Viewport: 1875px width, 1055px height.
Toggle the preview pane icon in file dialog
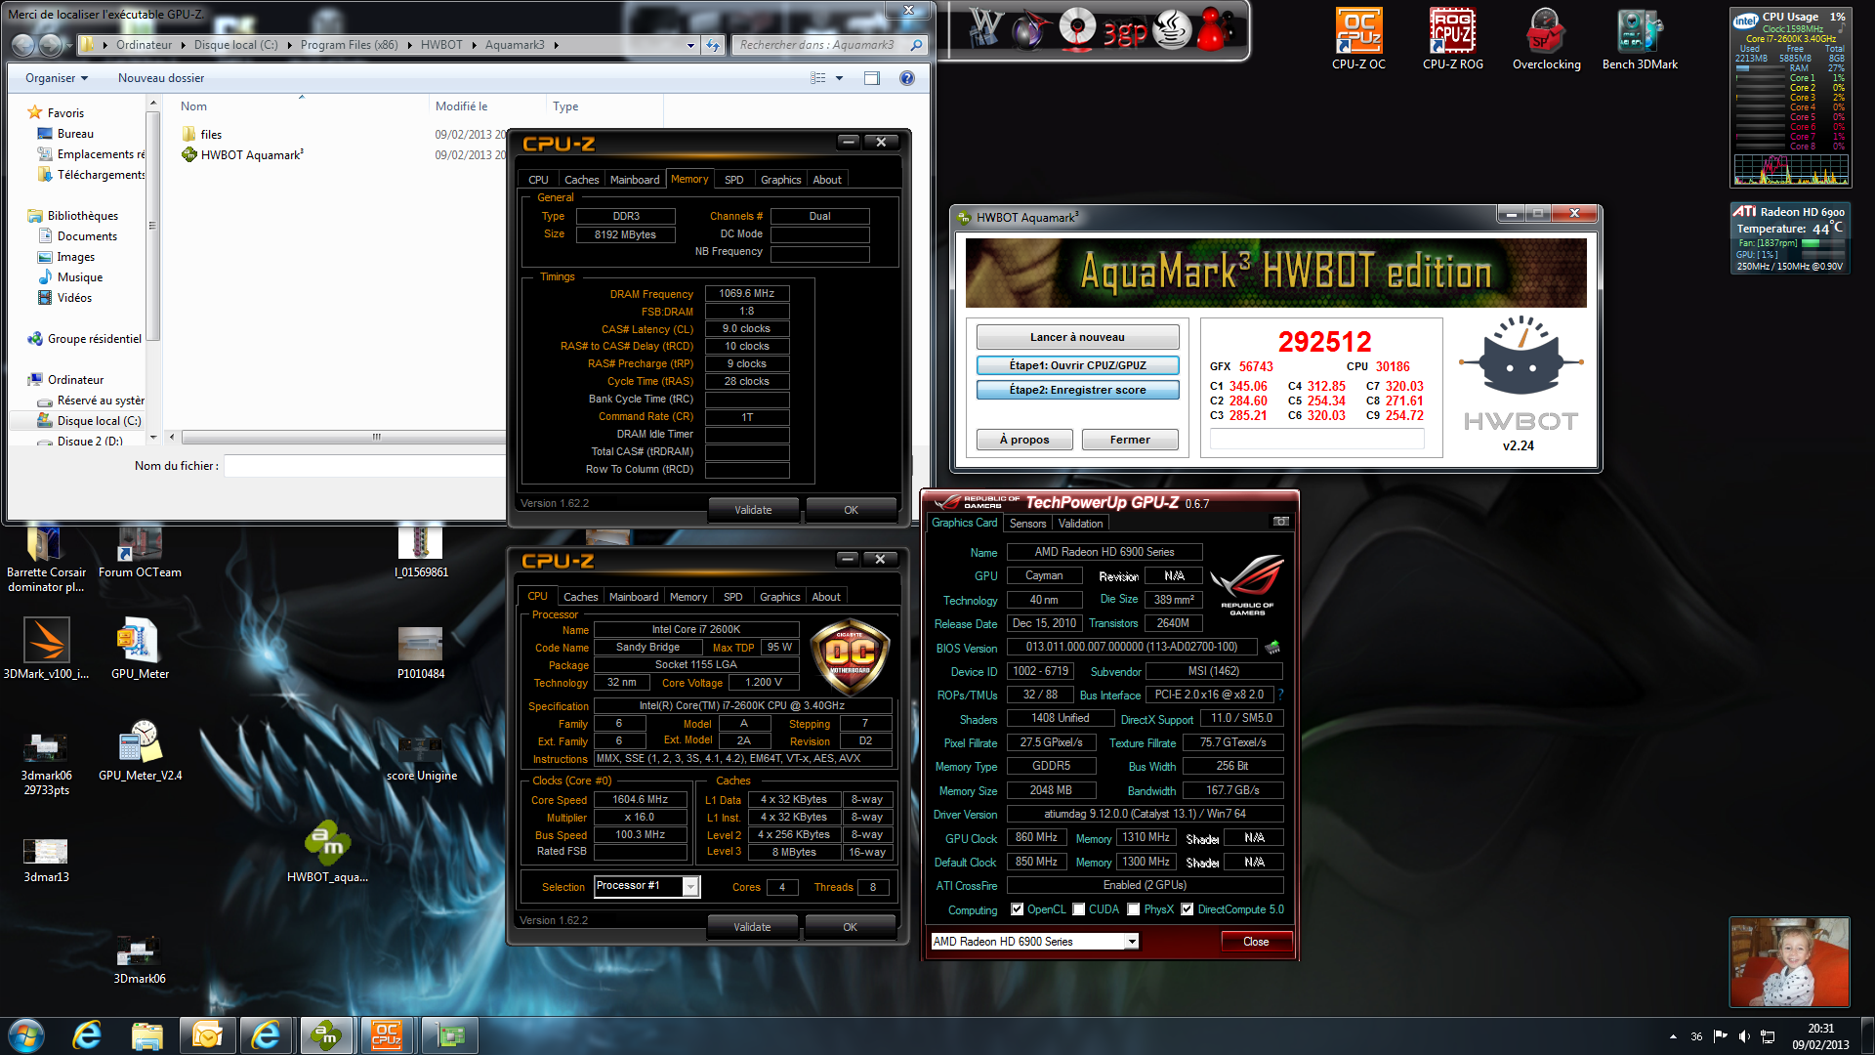pos(872,78)
